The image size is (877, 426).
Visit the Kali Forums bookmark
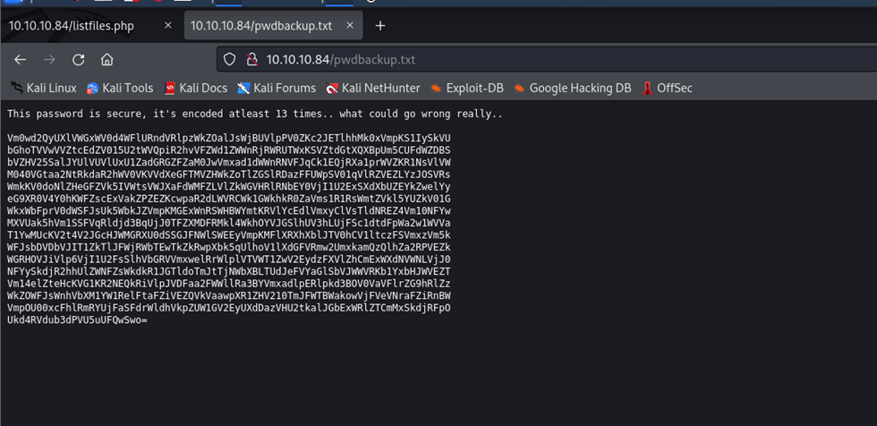(x=277, y=88)
